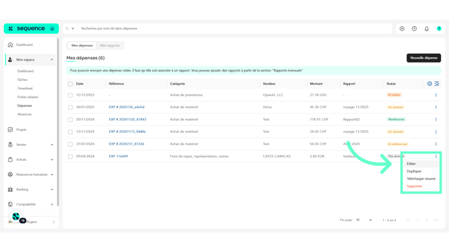The height and width of the screenshot is (252, 449).
Task: Click actions menu icon for CAFES CARACAS row
Action: coord(436,156)
